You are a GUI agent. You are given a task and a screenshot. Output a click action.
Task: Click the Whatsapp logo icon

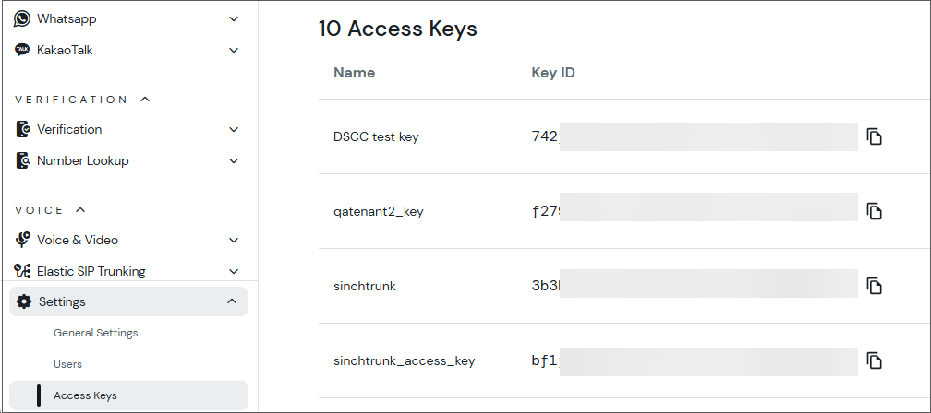22,18
